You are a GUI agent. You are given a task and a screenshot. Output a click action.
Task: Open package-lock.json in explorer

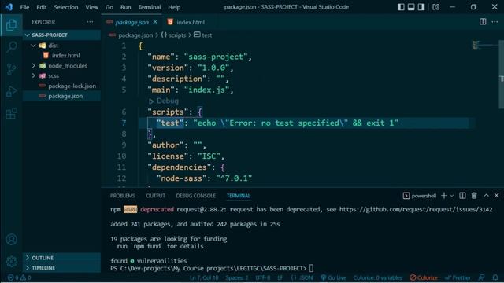tap(61, 86)
